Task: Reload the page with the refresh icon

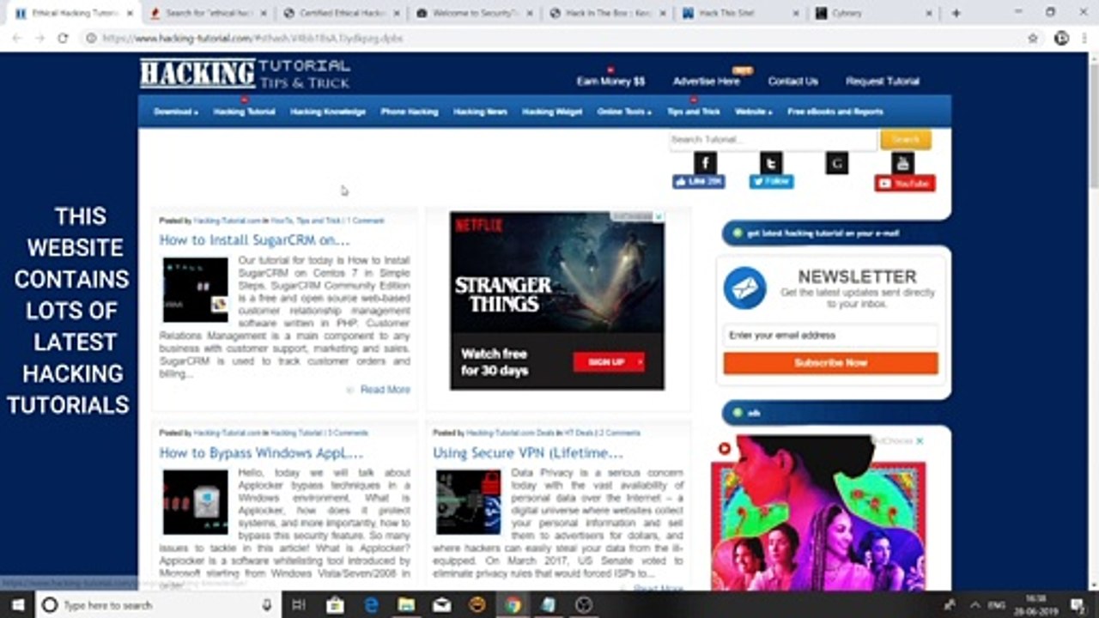Action: coord(63,38)
